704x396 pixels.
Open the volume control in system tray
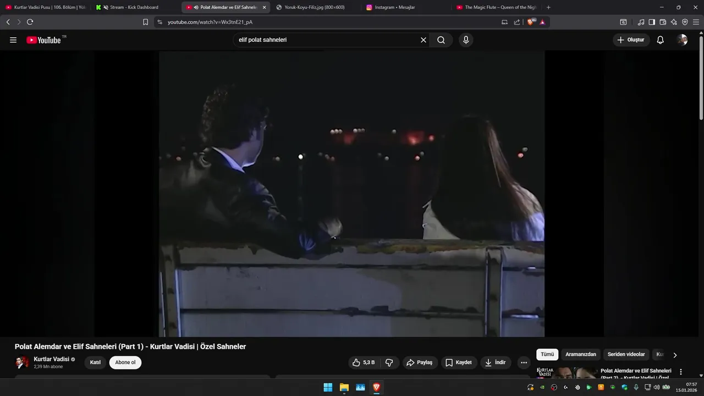[657, 387]
